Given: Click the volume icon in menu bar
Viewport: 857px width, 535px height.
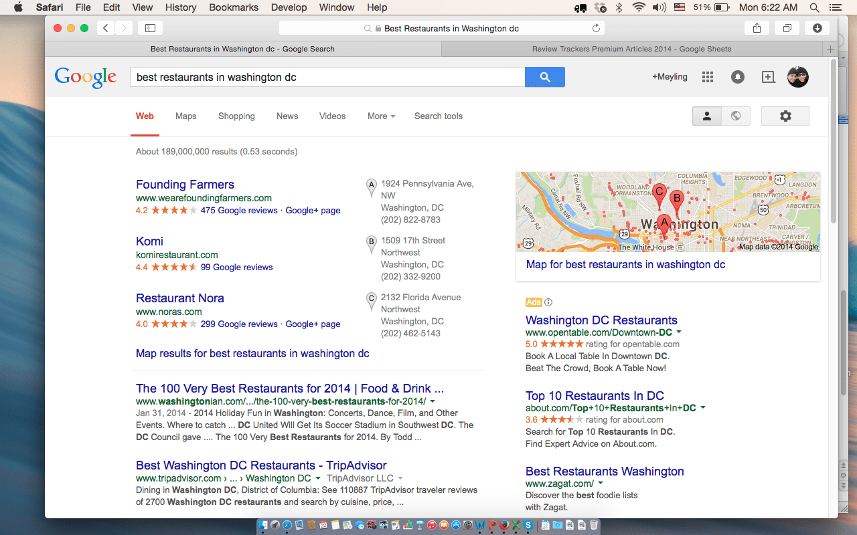Looking at the screenshot, I should point(659,7).
